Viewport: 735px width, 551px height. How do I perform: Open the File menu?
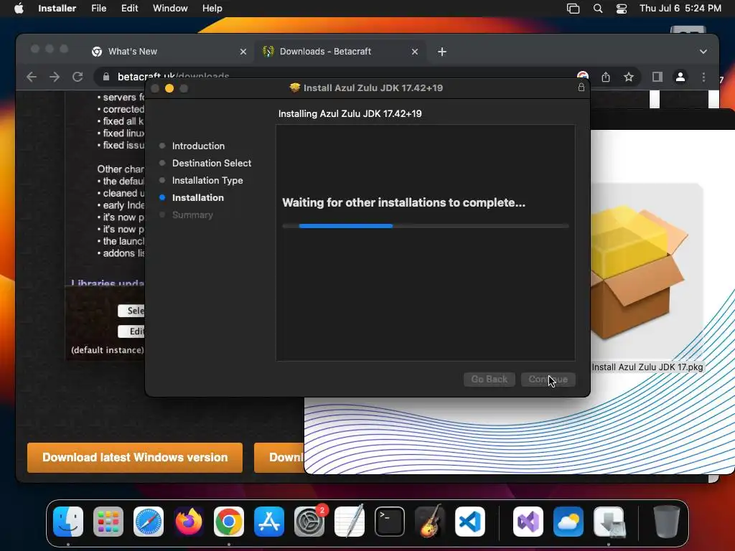98,9
